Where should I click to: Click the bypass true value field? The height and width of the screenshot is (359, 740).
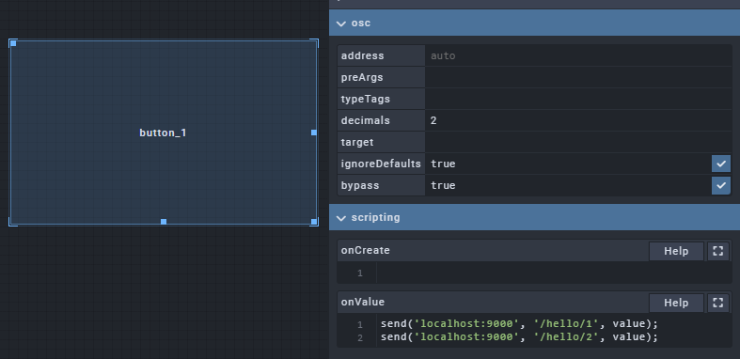point(568,185)
